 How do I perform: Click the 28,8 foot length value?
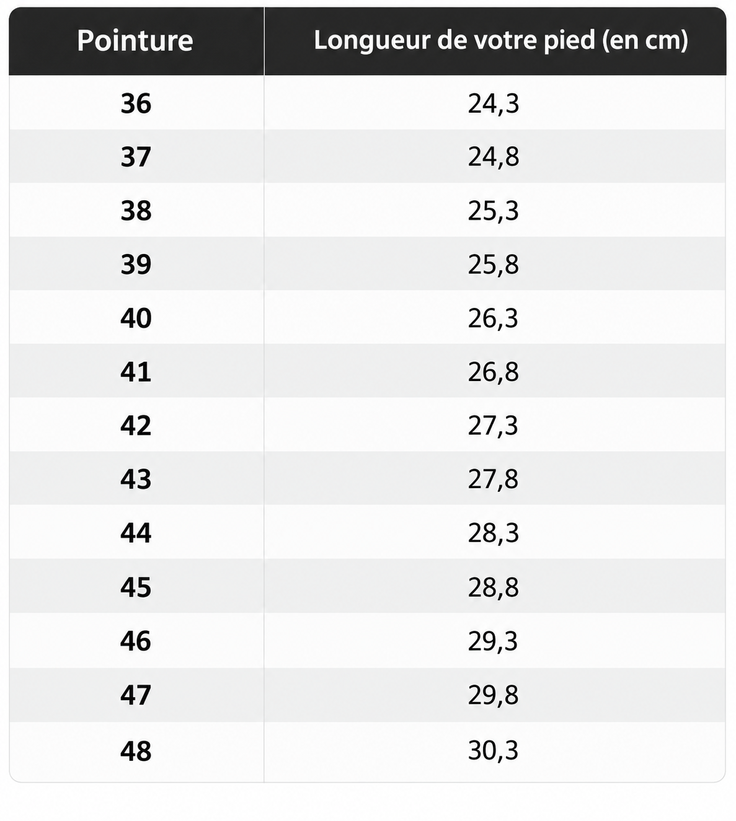point(494,587)
